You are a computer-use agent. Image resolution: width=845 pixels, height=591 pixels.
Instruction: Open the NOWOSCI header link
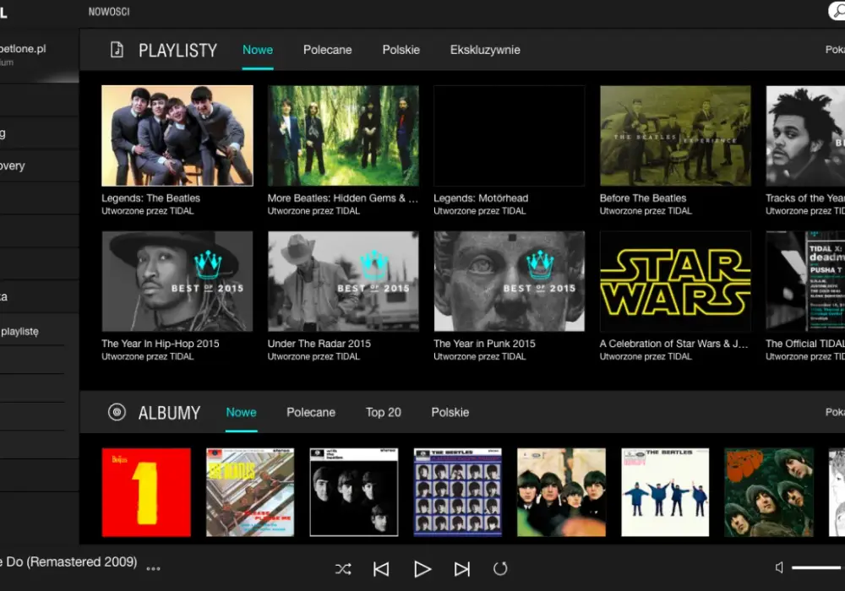tap(109, 11)
